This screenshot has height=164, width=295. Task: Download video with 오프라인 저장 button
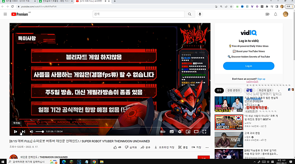(x=164, y=147)
